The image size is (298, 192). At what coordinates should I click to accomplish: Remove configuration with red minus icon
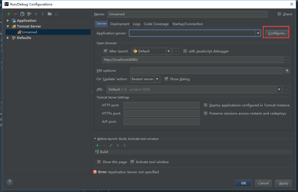(x=16, y=14)
